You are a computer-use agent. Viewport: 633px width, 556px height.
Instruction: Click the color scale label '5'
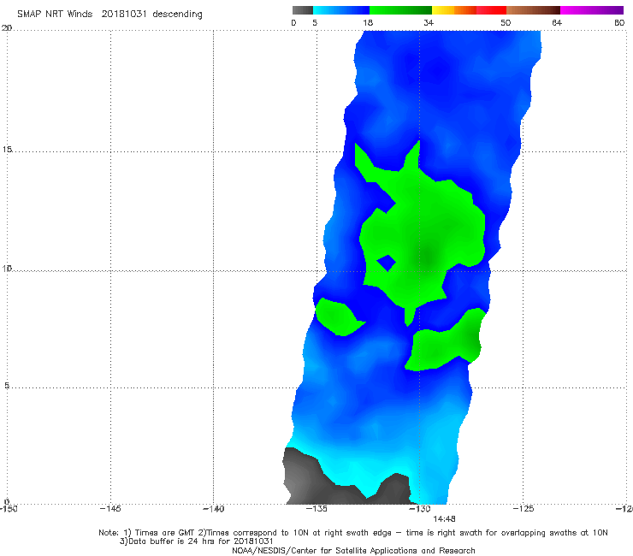(x=315, y=23)
